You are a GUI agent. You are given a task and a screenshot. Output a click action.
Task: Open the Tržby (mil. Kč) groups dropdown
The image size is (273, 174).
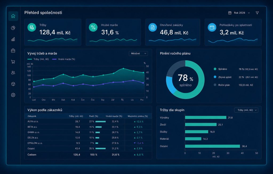click(246, 110)
